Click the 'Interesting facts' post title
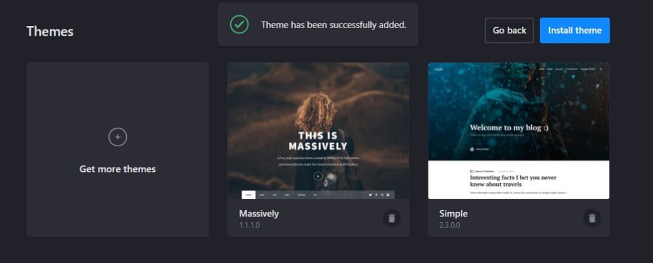 (x=513, y=181)
